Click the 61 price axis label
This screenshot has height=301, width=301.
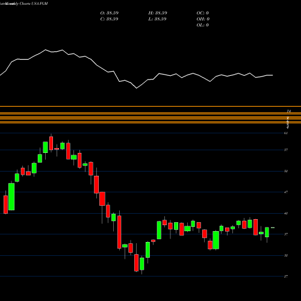tap(286, 133)
